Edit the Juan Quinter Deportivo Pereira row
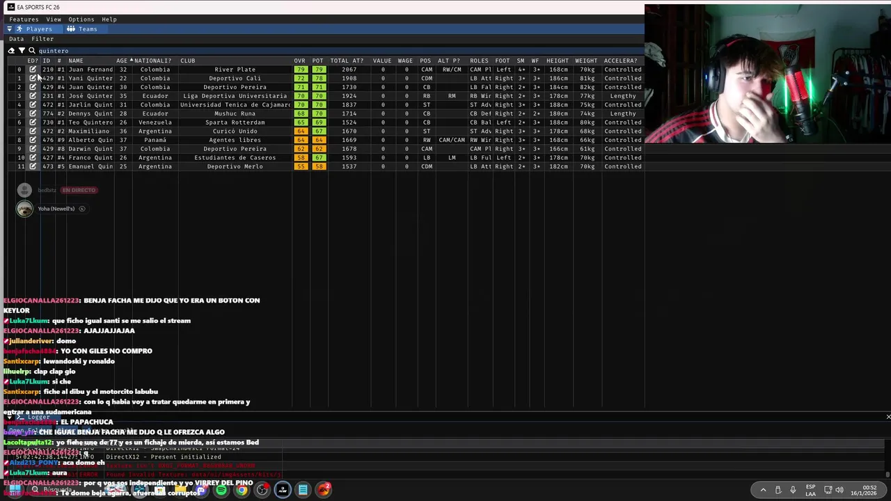 point(33,87)
